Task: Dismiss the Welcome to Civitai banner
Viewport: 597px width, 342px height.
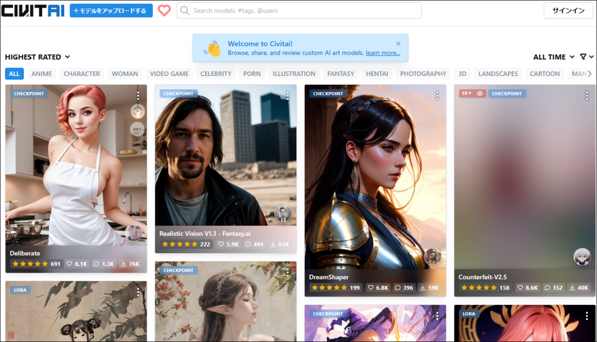Action: coord(398,44)
